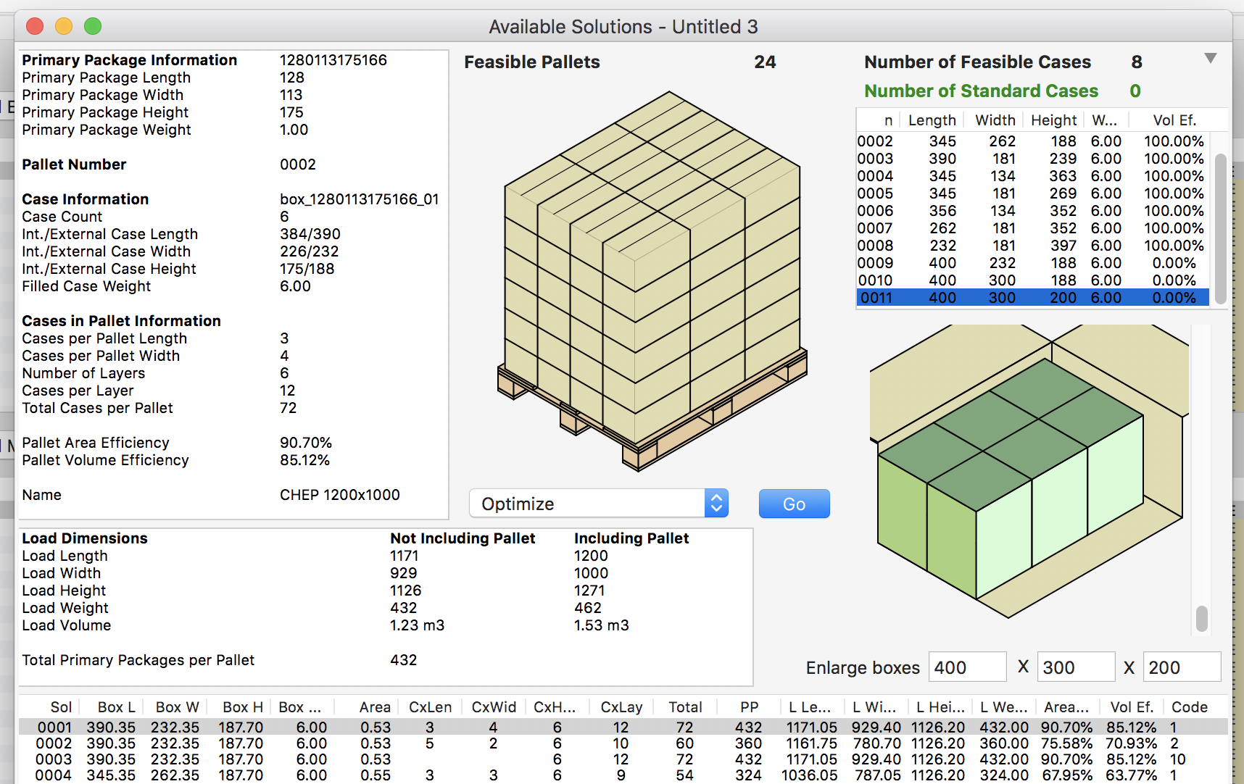Viewport: 1244px width, 784px height.
Task: Sort cases by n column header
Action: 887,120
